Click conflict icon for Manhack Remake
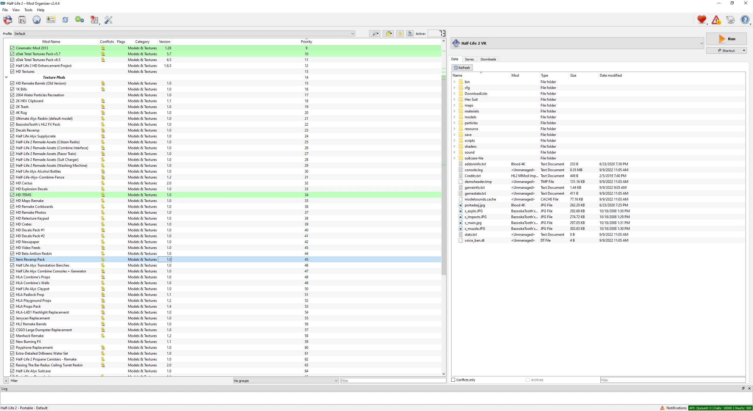 point(103,336)
